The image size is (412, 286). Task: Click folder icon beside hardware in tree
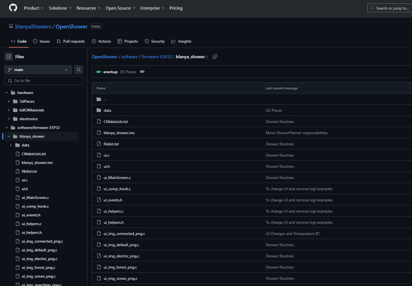click(x=13, y=93)
